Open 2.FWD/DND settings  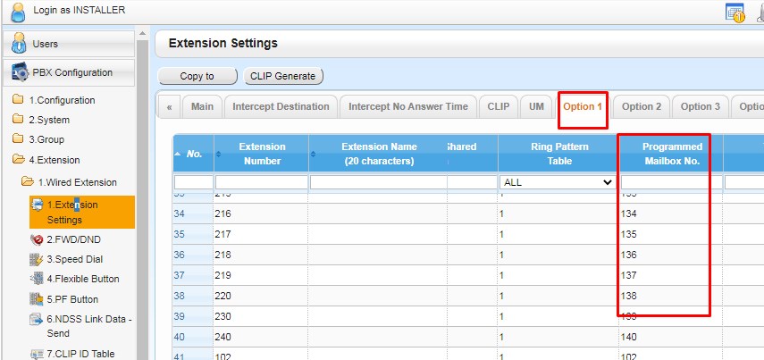click(65, 239)
